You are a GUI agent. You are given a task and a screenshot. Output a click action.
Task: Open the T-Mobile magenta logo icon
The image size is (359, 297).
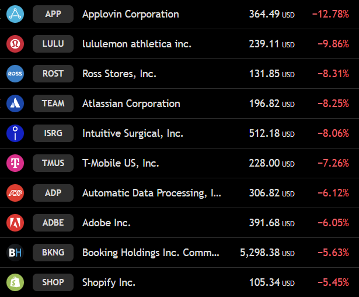(15, 163)
